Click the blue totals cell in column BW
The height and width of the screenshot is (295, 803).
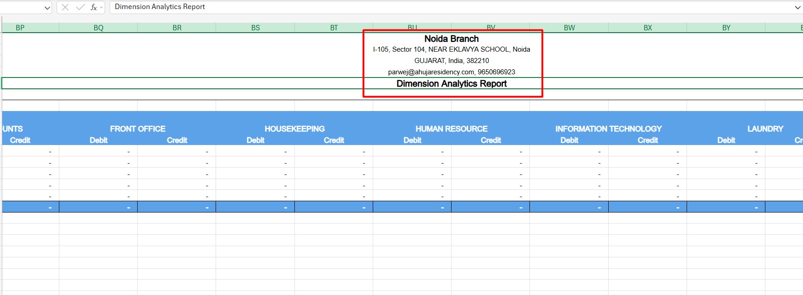click(x=569, y=207)
